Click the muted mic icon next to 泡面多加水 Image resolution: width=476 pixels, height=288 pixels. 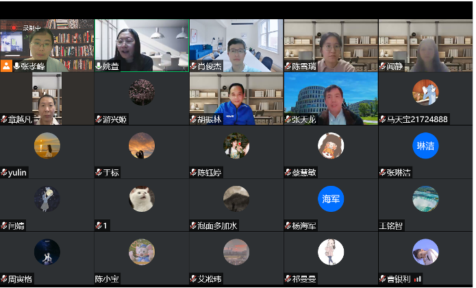tap(193, 226)
